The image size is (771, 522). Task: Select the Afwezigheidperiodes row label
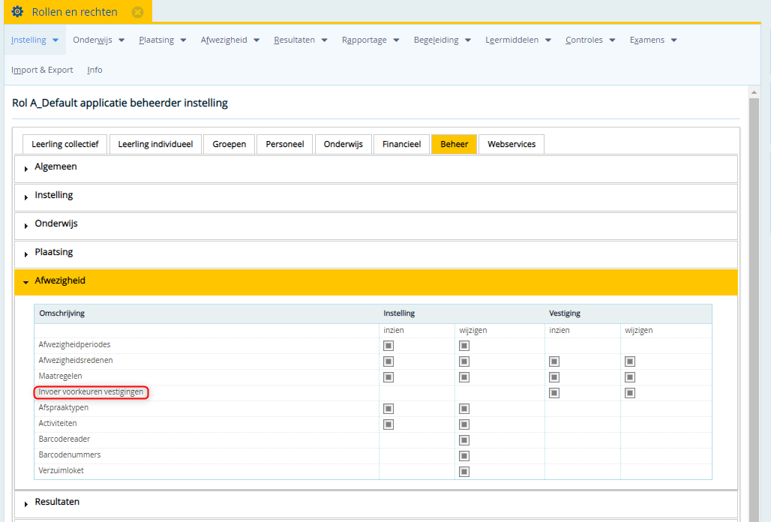click(x=74, y=344)
